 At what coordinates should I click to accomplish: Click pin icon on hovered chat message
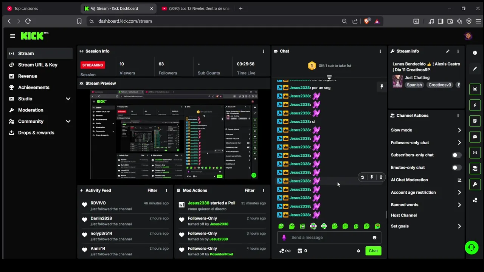point(372,177)
